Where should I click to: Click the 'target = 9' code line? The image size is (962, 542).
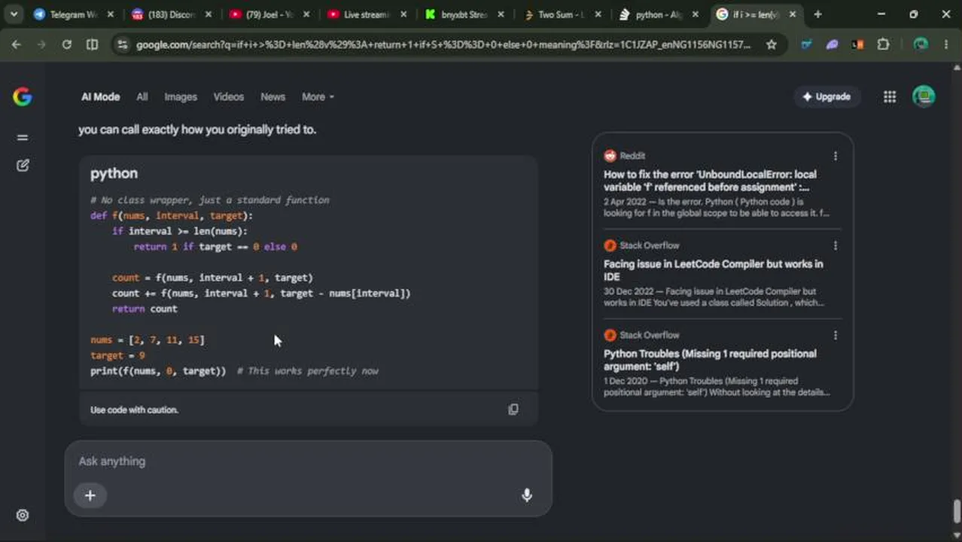point(117,355)
